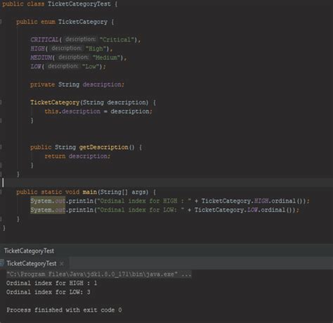333x323 pixels.
Task: Click String[] args parameter in main
Action: (x=124, y=192)
